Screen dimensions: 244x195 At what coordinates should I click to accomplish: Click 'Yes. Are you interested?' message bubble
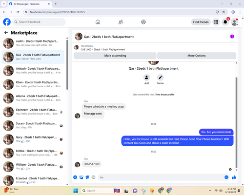coord(216,132)
